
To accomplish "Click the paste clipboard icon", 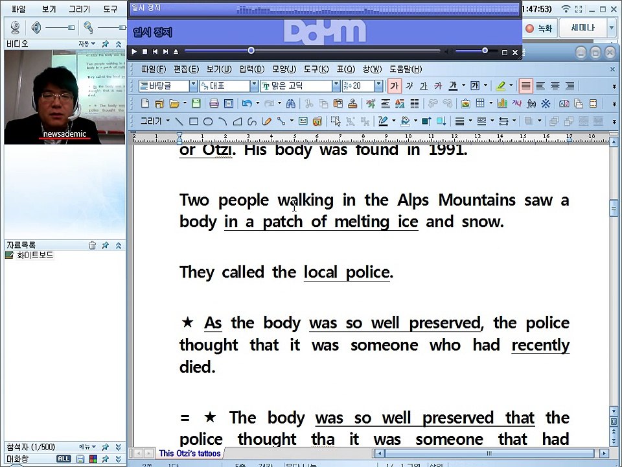I will coord(338,104).
